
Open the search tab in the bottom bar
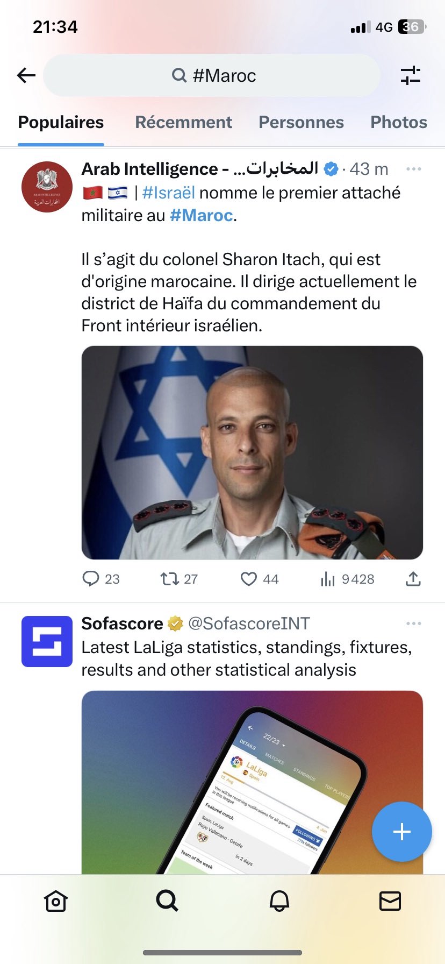point(167,901)
